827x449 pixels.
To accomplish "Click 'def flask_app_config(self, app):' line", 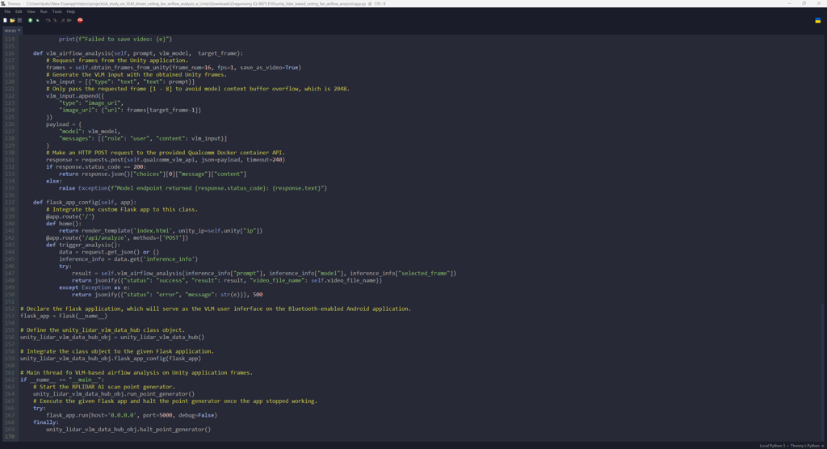I will [84, 203].
